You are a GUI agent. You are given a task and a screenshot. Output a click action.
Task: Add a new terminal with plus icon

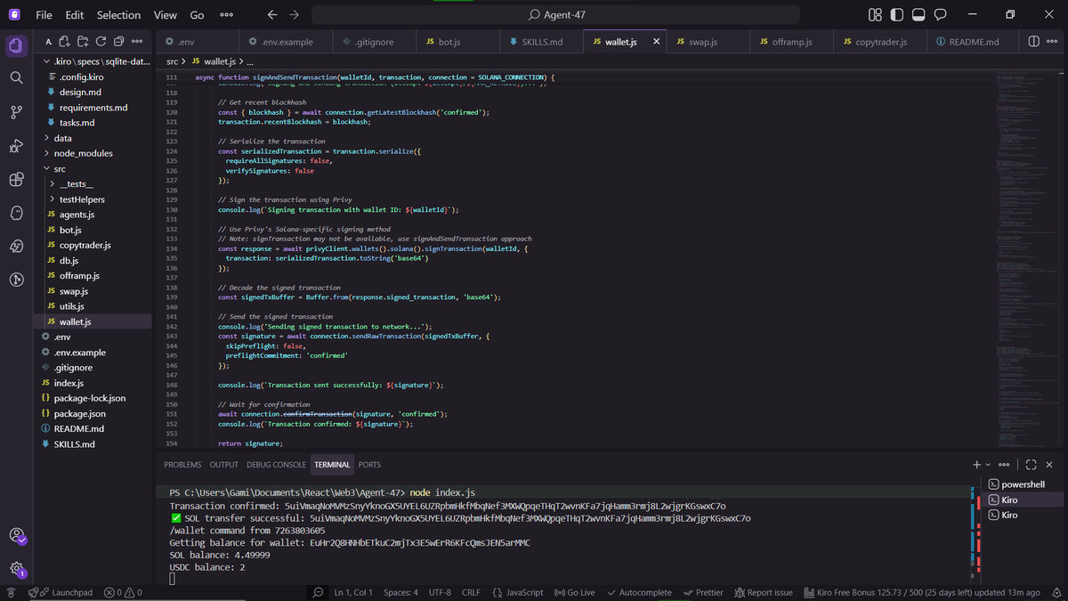point(976,465)
